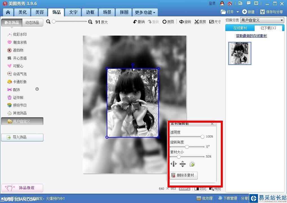This screenshot has height=203, width=287.
Task: Click the duplicate material icon
Action: click(x=192, y=164)
